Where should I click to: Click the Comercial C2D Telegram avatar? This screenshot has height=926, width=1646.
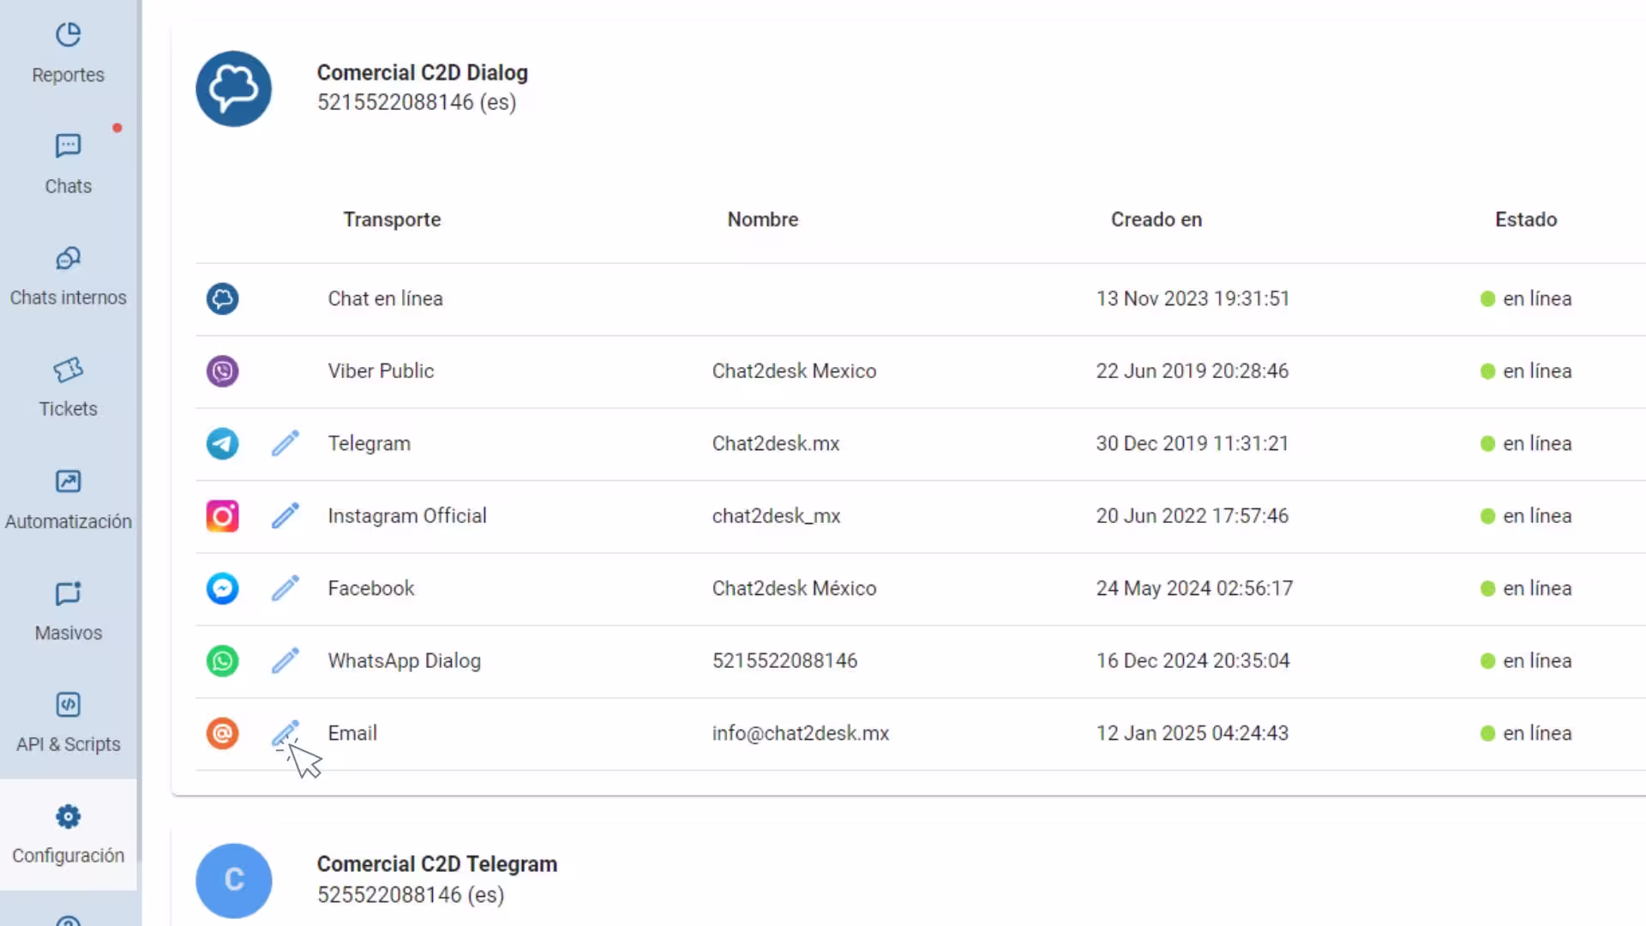pyautogui.click(x=233, y=880)
